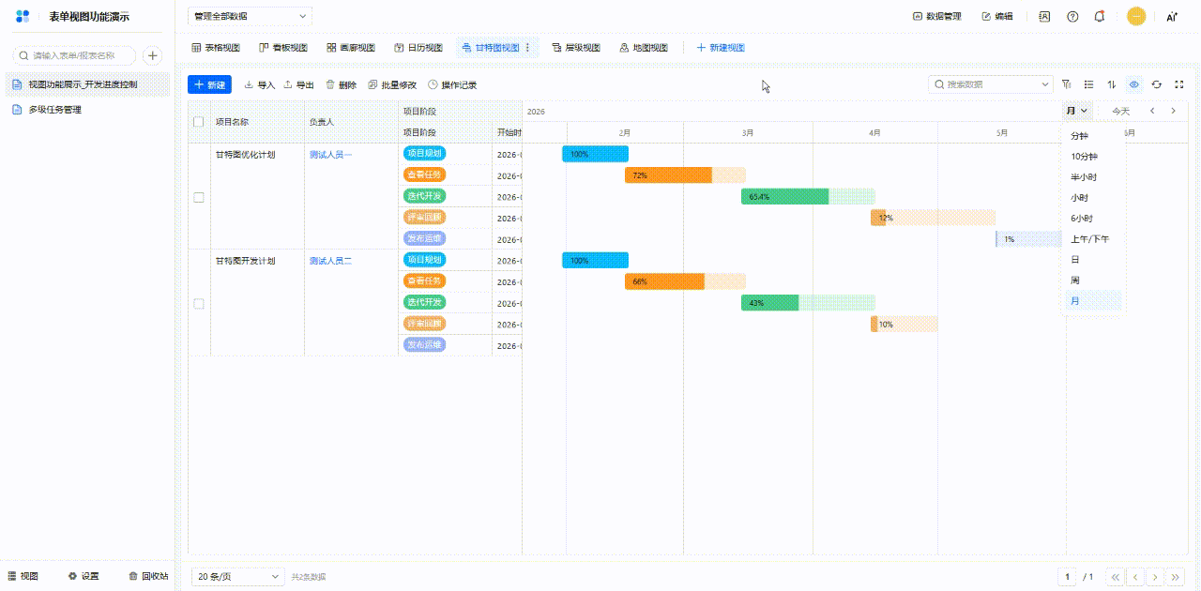Viewport: 1201px width, 591px height.
Task: Check the select-all header checkbox
Action: click(x=198, y=122)
